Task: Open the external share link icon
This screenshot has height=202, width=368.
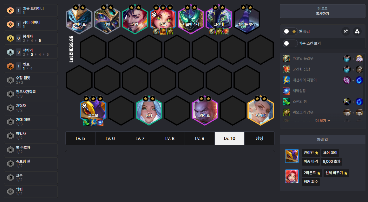Action: (x=345, y=31)
